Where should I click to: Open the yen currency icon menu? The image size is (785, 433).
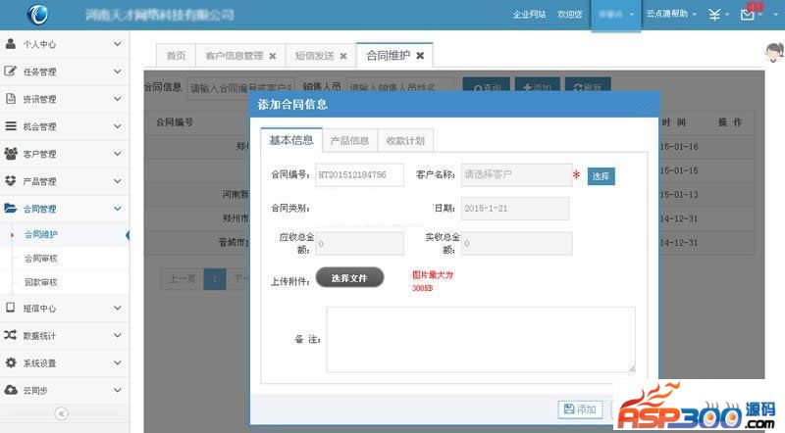tap(718, 15)
